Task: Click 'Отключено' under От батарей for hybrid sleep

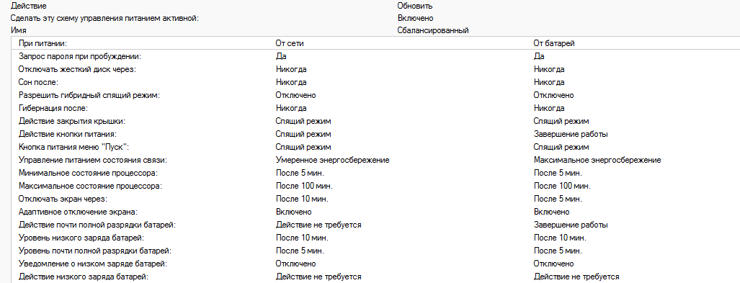Action: [554, 95]
